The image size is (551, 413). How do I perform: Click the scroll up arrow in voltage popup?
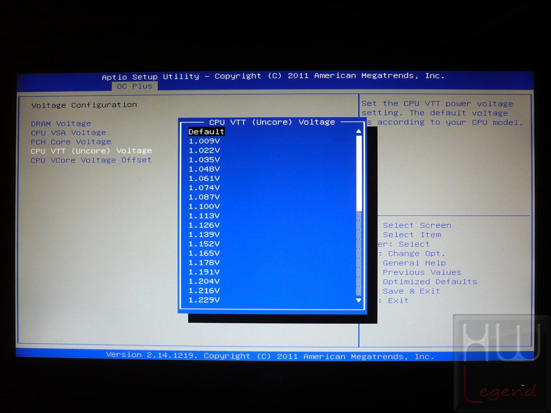[x=358, y=131]
